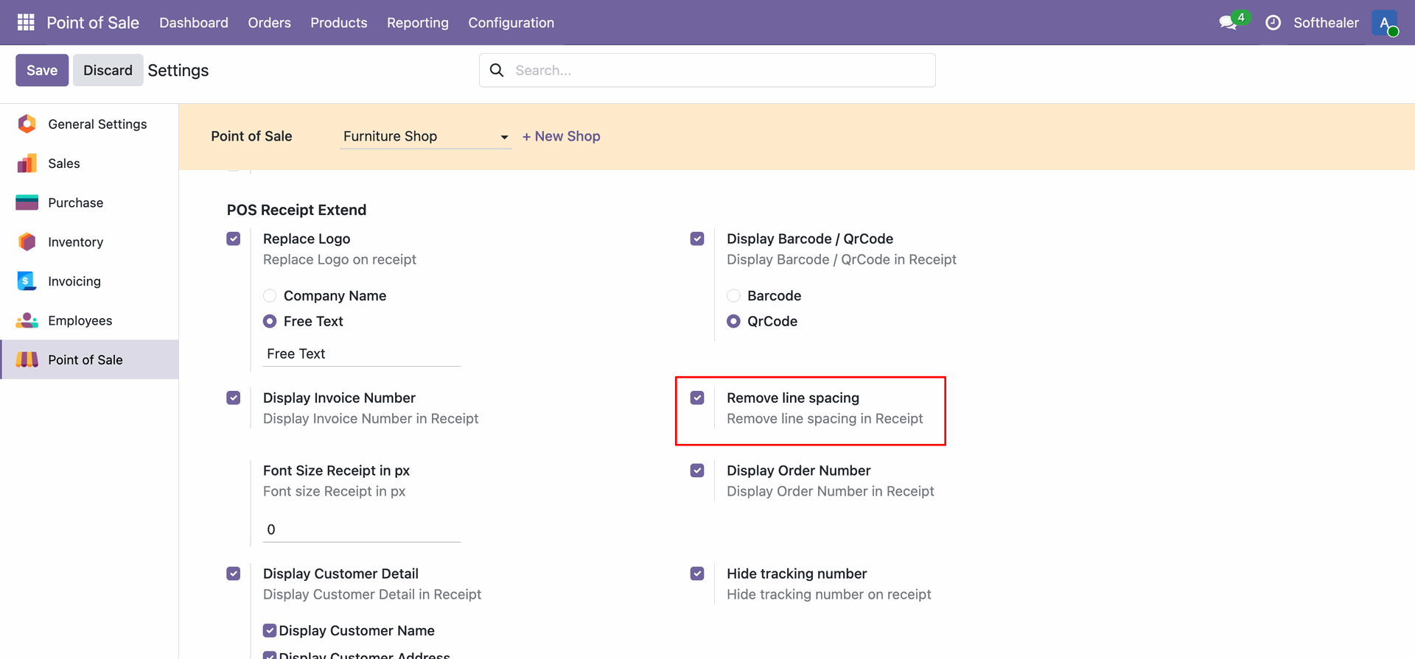
Task: Toggle Hide tracking number checkbox
Action: click(x=697, y=574)
